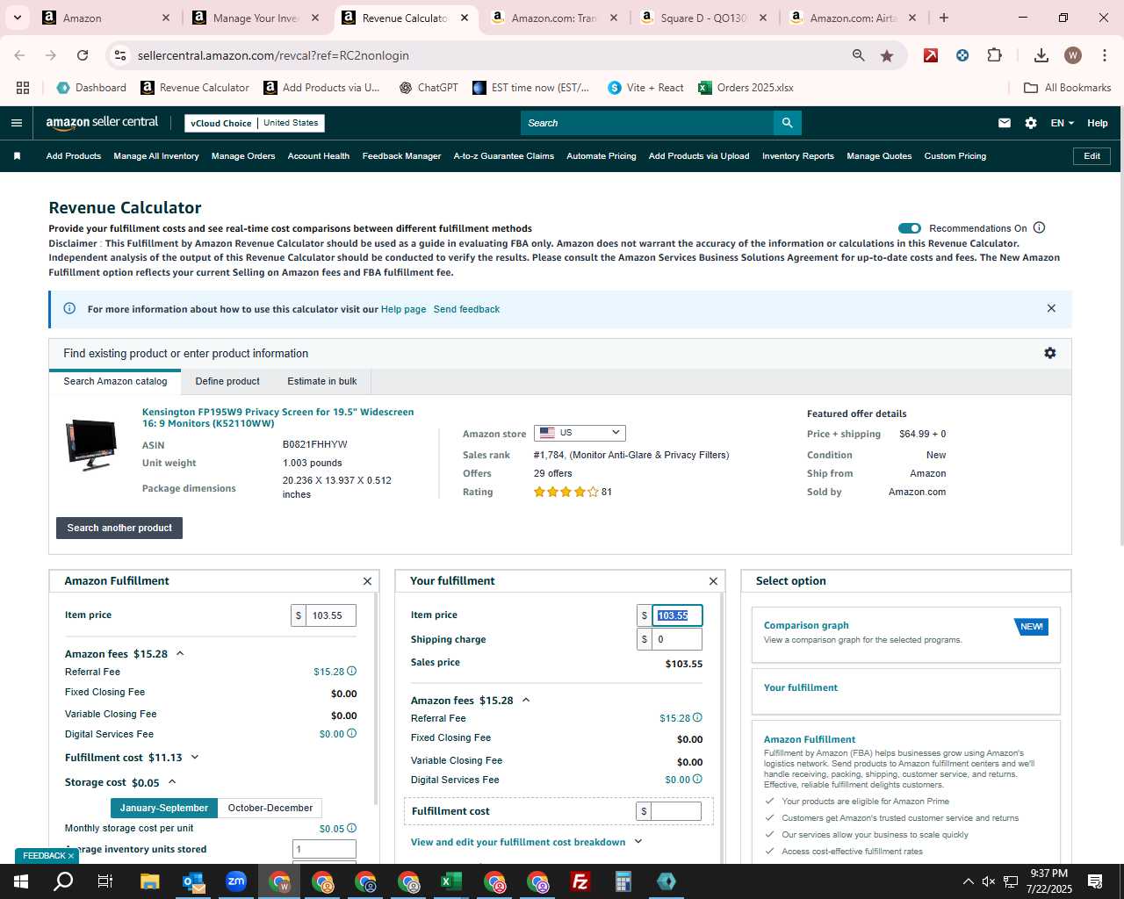1124x899 pixels.
Task: Click average inventory units stored field
Action: (324, 849)
